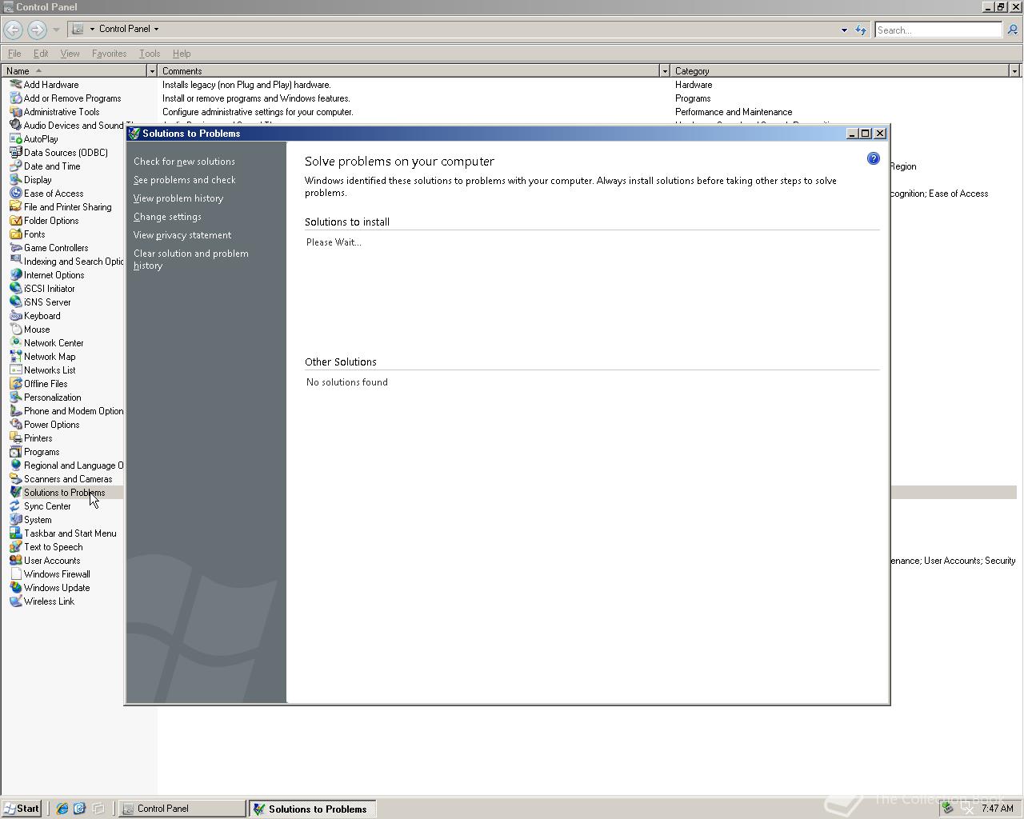Open the AutoPlay icon

tap(15, 138)
